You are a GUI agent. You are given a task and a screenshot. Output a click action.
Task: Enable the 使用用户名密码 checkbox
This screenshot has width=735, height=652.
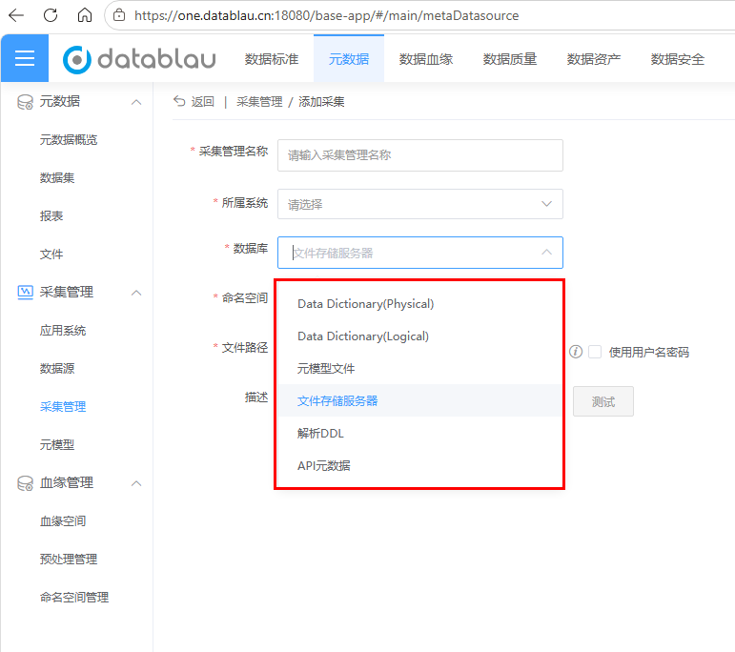[x=595, y=352]
